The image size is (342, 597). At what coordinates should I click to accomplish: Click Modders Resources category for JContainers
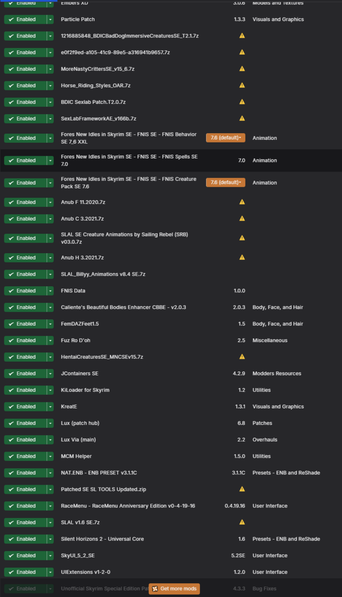(277, 374)
